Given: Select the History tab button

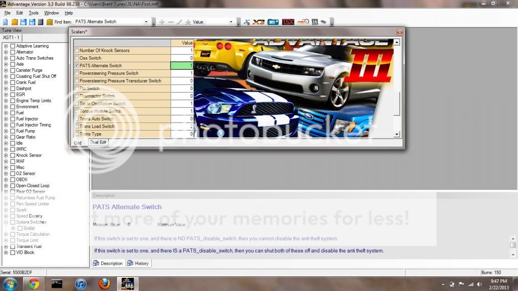Looking at the screenshot, I should pyautogui.click(x=138, y=263).
